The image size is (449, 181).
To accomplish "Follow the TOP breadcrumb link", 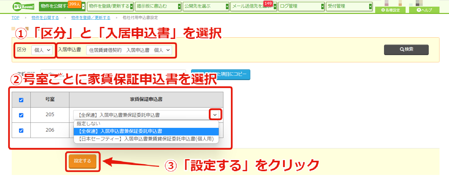I will point(15,18).
